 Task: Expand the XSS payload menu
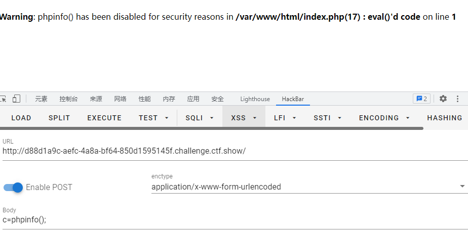pyautogui.click(x=244, y=118)
